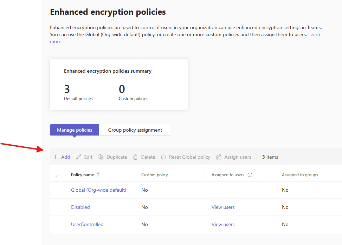View users assigned to Disabled policy
Image resolution: width=342 pixels, height=245 pixels.
point(223,207)
